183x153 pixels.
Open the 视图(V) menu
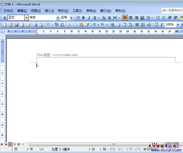pos(36,11)
